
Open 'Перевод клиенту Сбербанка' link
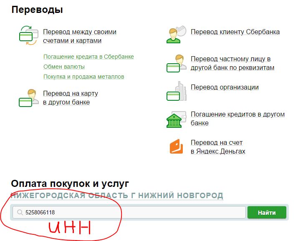coord(235,32)
